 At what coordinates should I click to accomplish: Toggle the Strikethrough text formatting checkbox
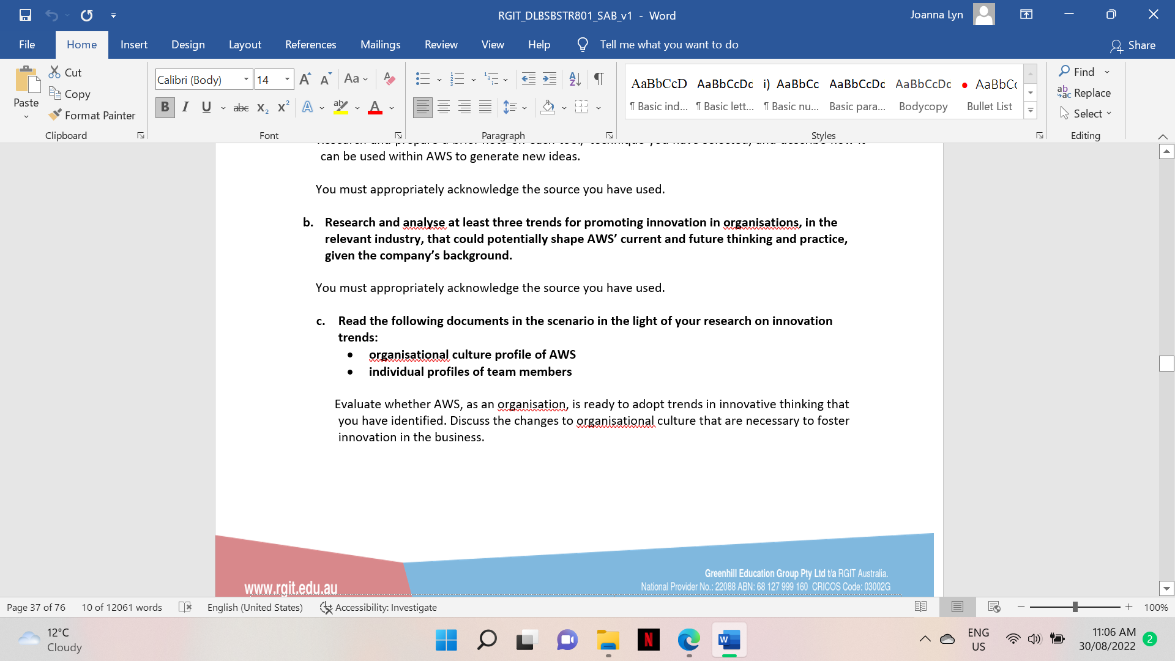point(241,107)
